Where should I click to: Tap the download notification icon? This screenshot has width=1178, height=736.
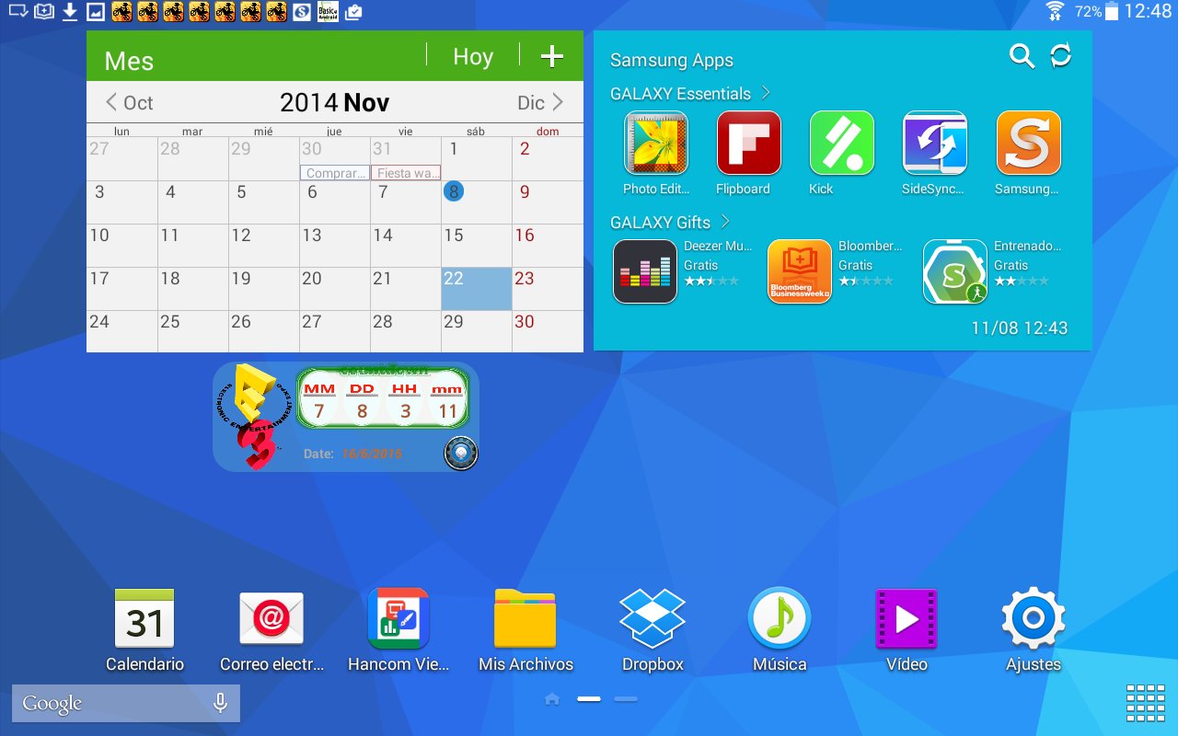(x=69, y=12)
